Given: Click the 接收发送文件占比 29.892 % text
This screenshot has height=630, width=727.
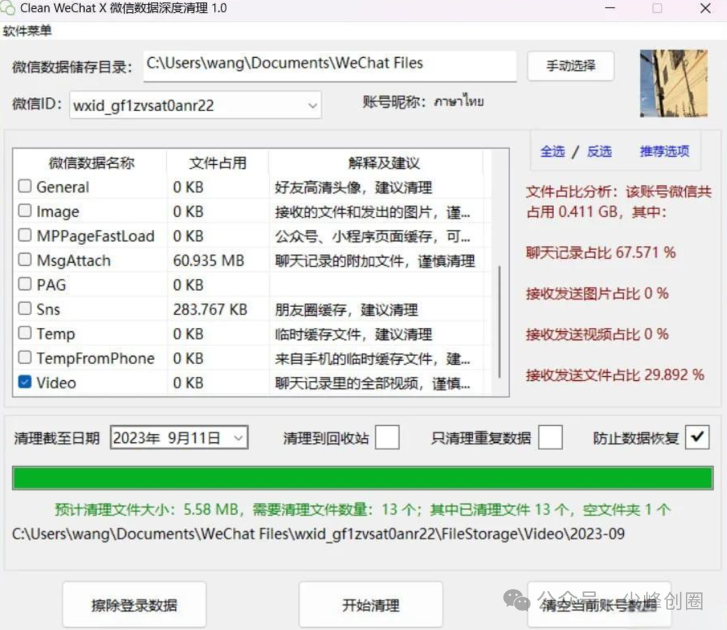Looking at the screenshot, I should click(x=615, y=375).
